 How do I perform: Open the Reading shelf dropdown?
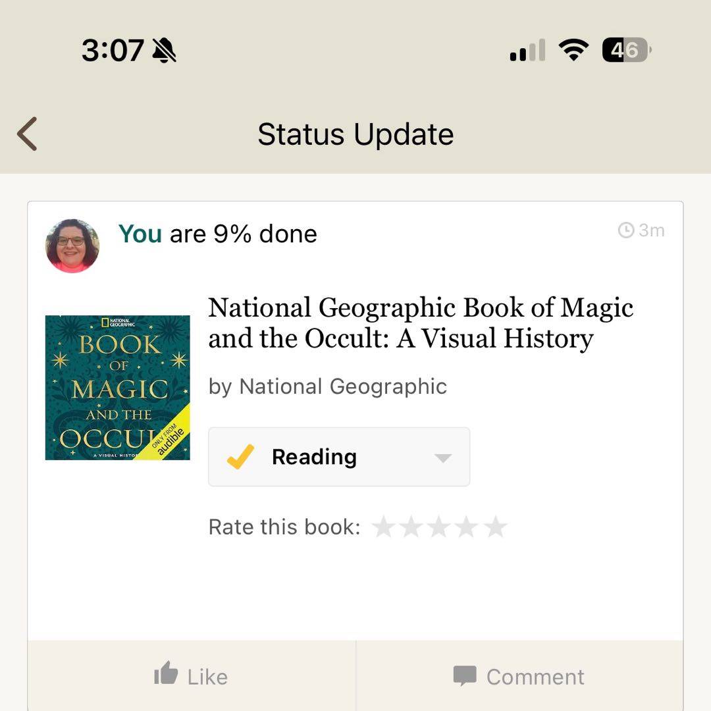[x=338, y=457]
